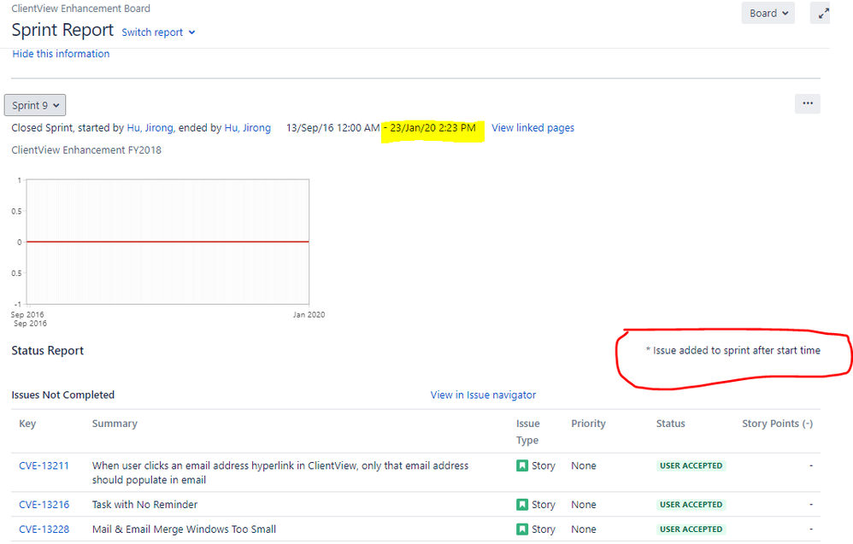This screenshot has height=544, width=853.
Task: Open the Sprint 9 selector dropdown
Action: coord(35,105)
